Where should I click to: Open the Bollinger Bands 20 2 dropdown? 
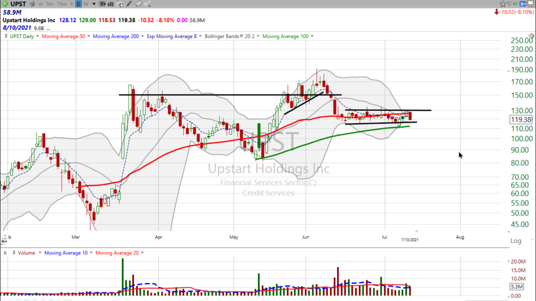(258, 36)
